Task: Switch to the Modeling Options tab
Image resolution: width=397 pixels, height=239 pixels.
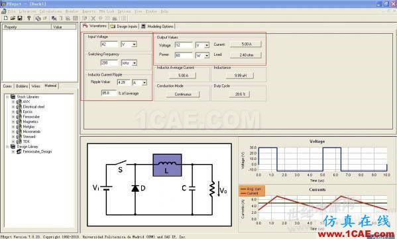Action: pos(157,26)
